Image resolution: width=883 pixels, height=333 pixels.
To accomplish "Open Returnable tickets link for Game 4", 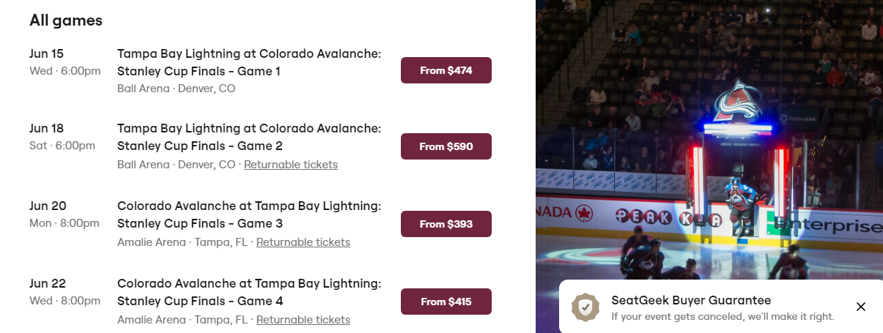I will 303,320.
